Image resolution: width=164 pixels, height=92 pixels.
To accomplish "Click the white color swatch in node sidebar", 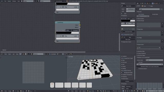I will pos(128,26).
